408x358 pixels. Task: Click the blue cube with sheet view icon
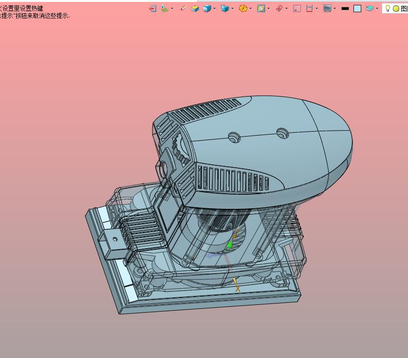click(x=225, y=9)
